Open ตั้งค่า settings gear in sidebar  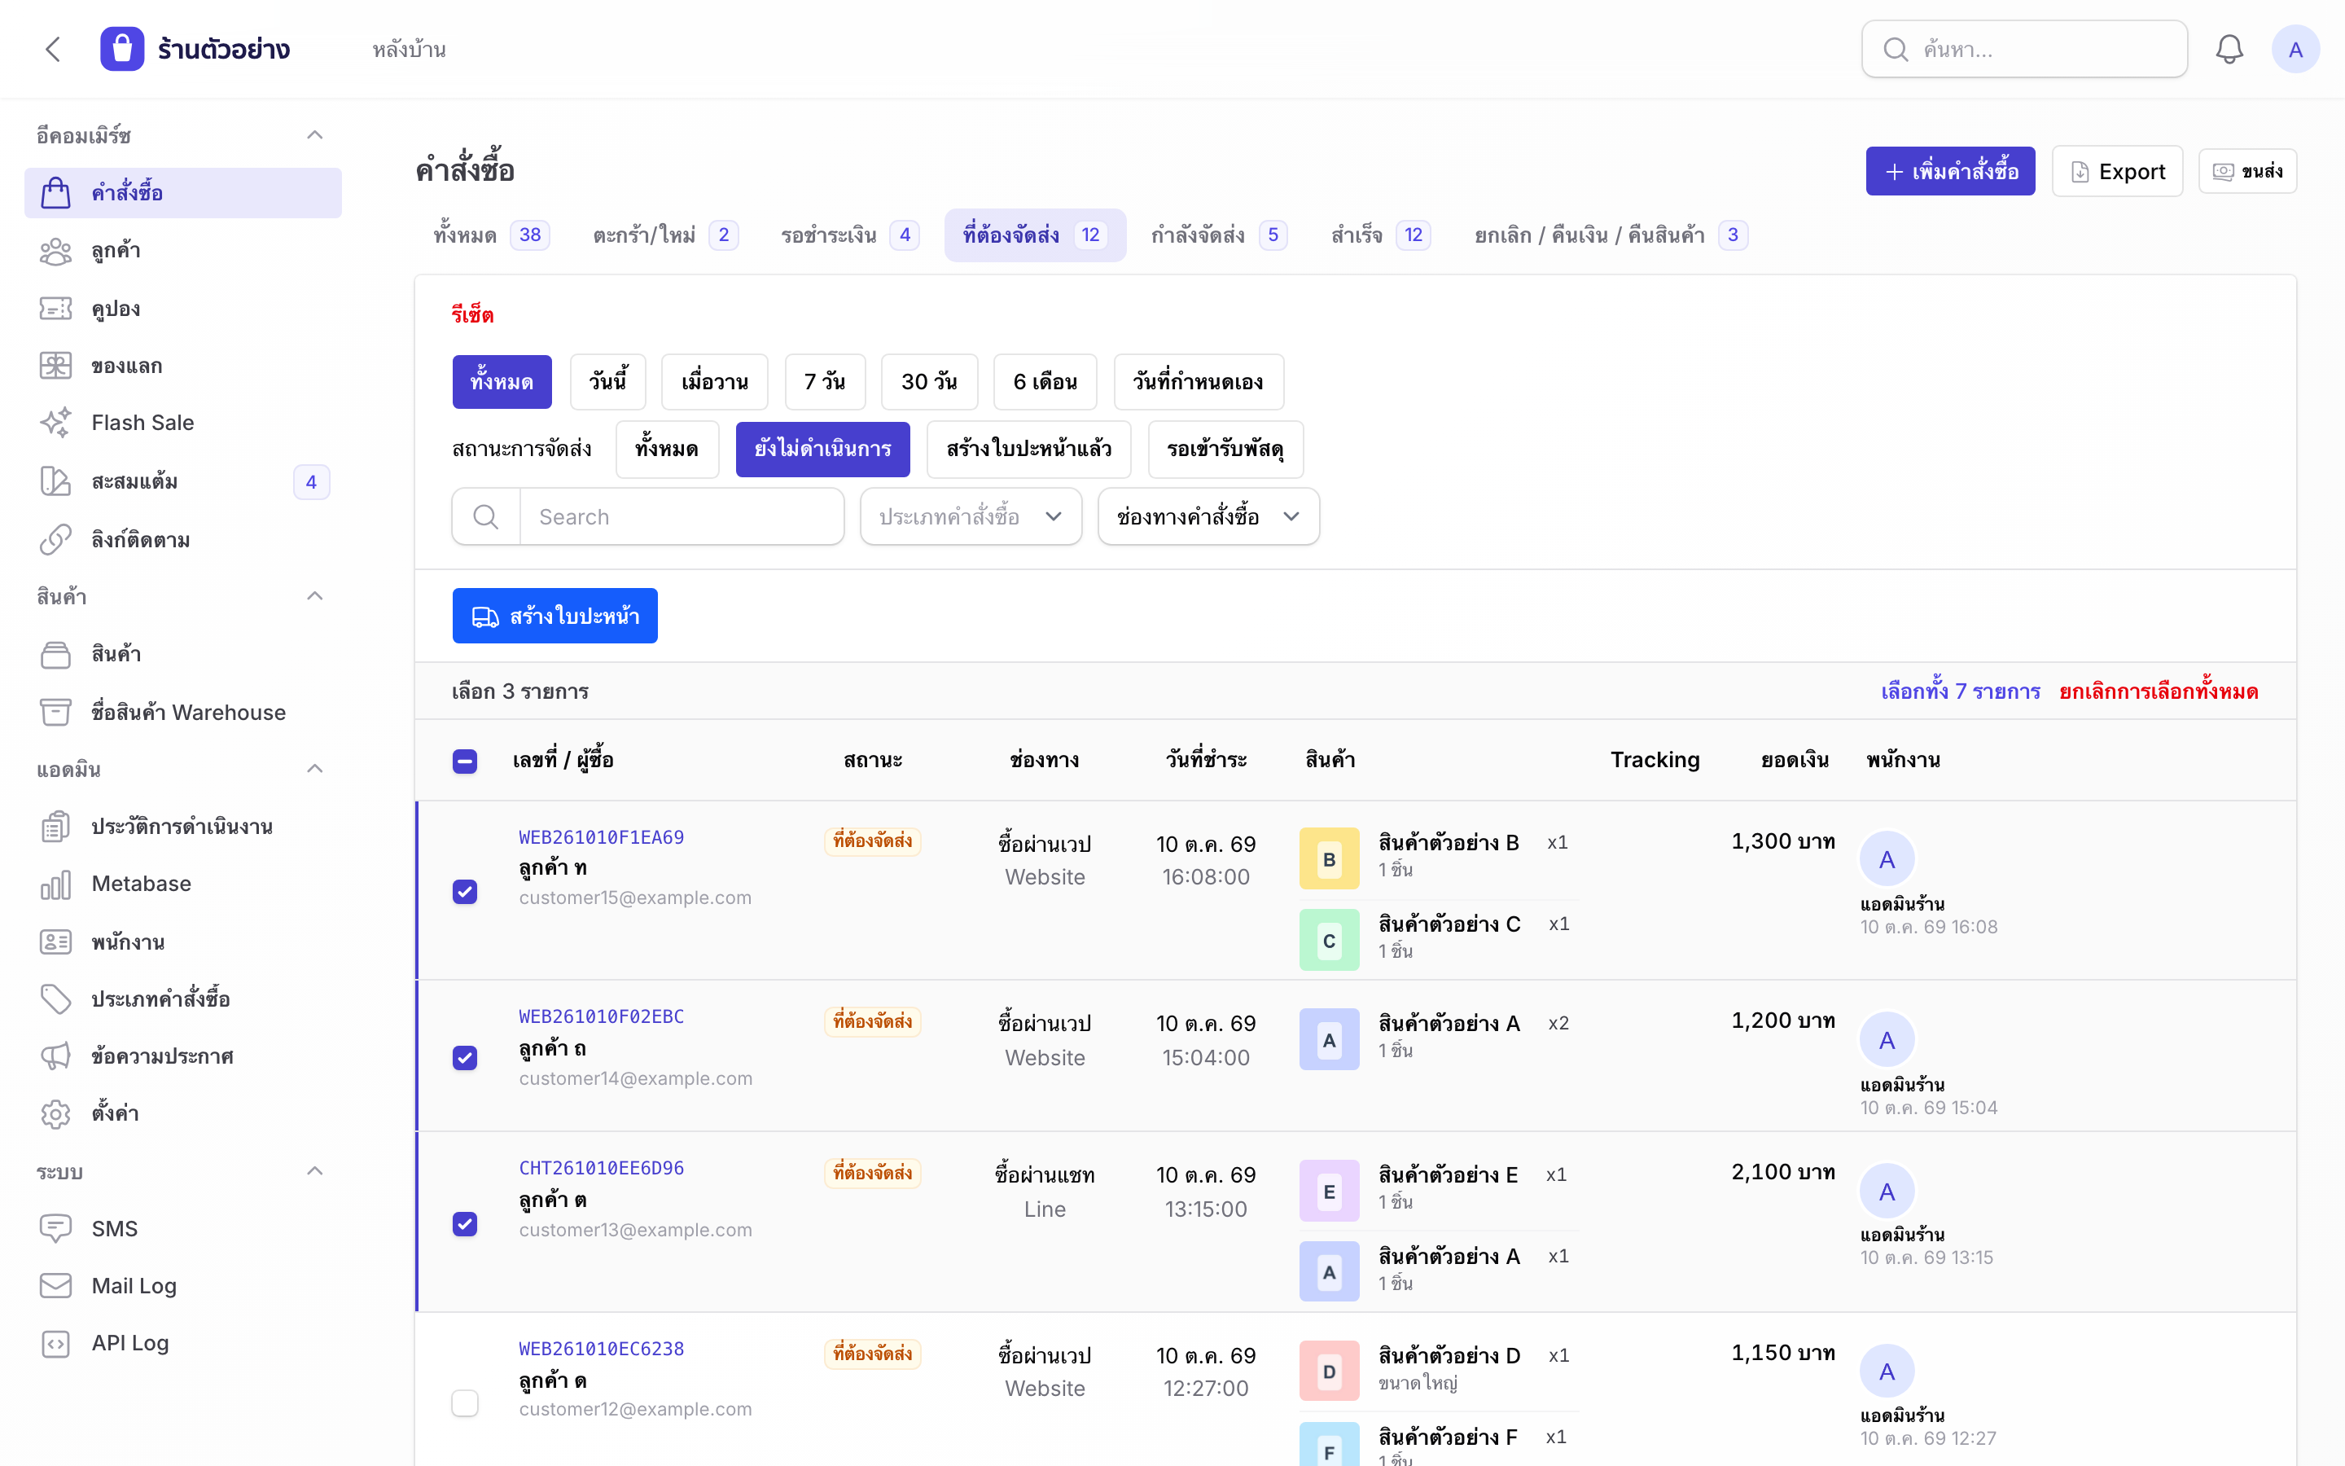pyautogui.click(x=55, y=1113)
